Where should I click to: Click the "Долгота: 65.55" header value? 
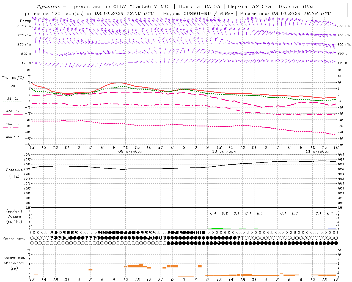coord(199,7)
